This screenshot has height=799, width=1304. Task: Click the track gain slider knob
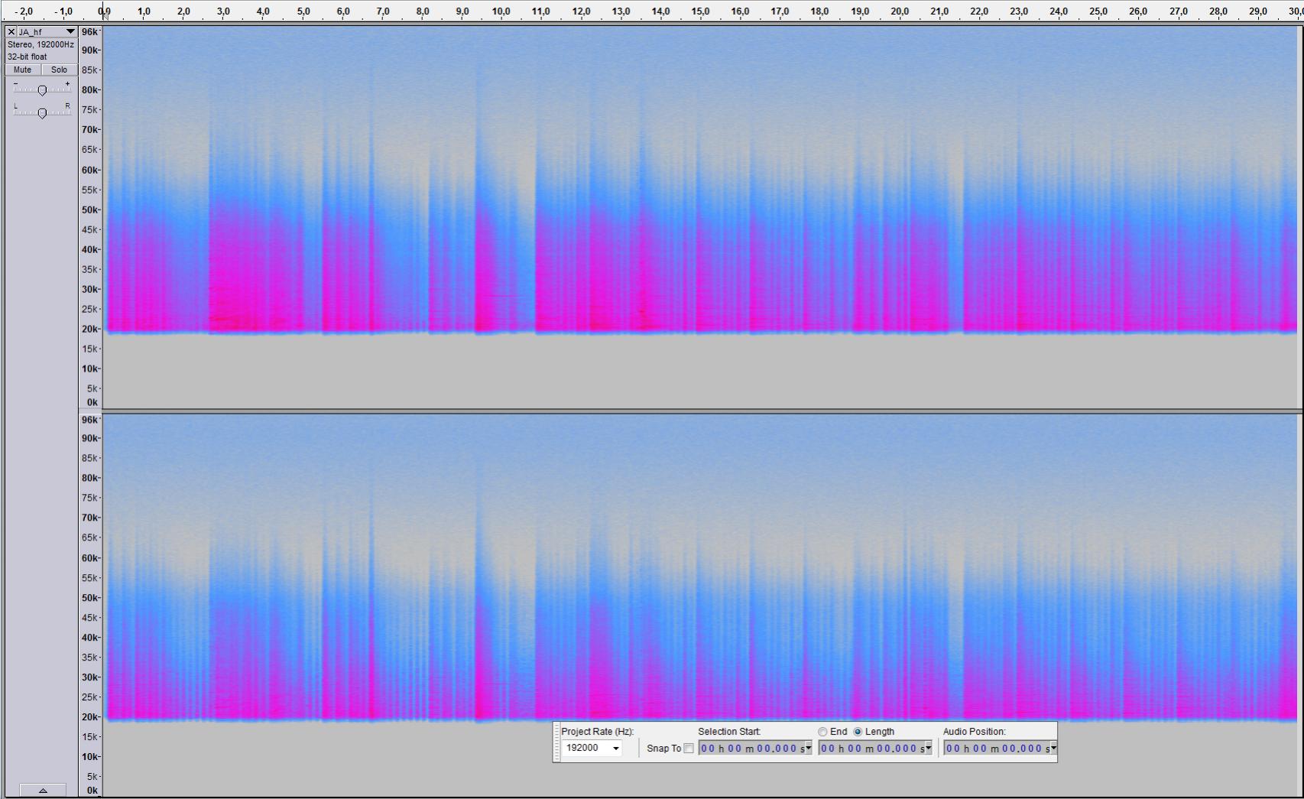pyautogui.click(x=42, y=90)
